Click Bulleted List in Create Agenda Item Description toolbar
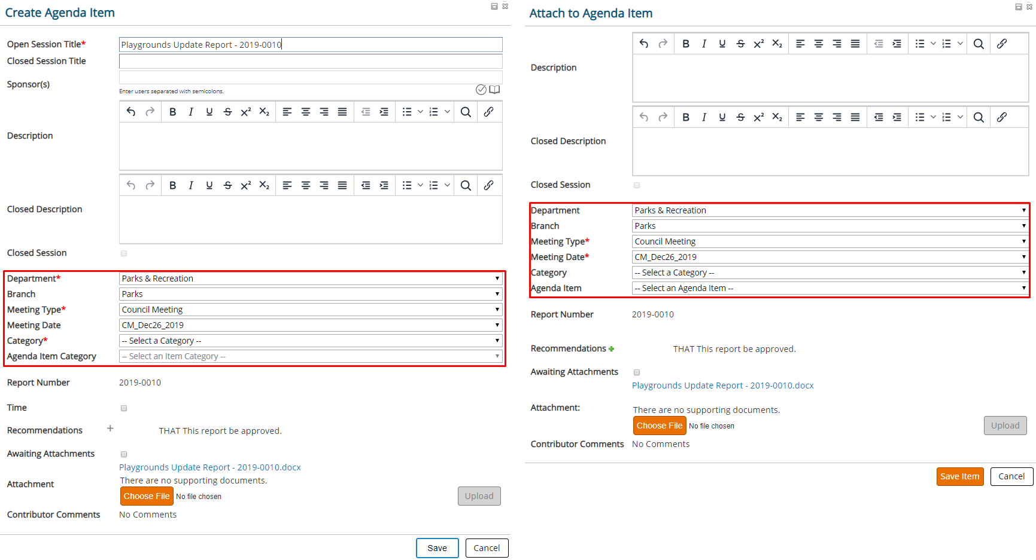Image resolution: width=1036 pixels, height=560 pixels. pos(407,112)
